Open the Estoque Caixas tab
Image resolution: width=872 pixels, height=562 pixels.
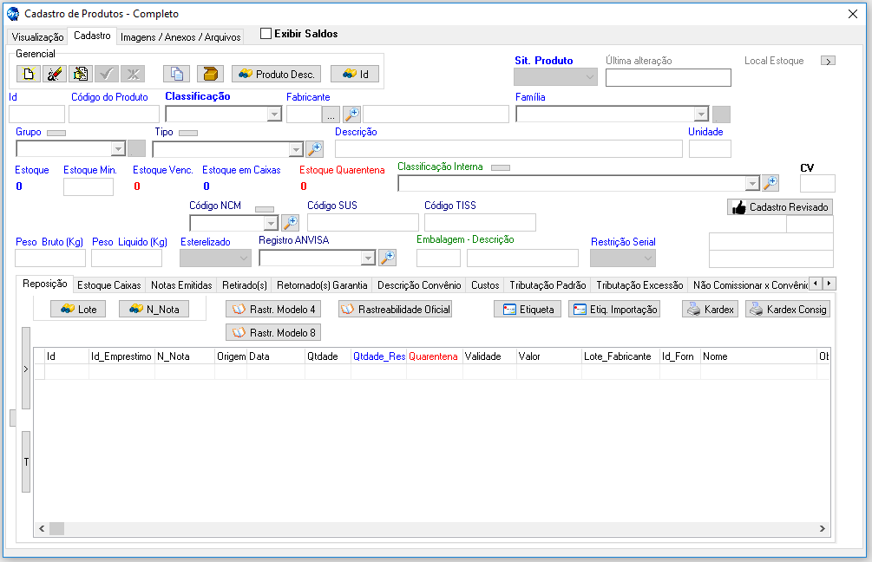[x=108, y=284]
